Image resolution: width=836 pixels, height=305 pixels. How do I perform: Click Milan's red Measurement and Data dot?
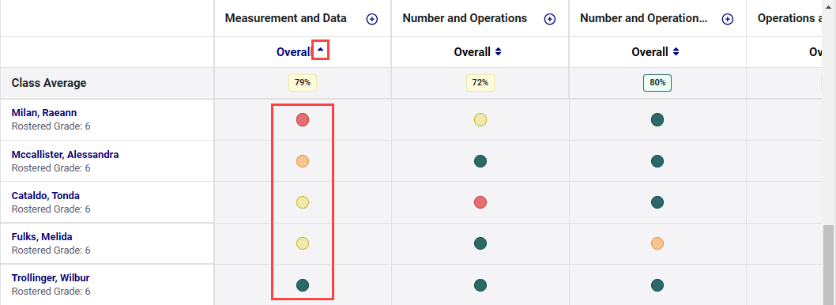coord(303,119)
